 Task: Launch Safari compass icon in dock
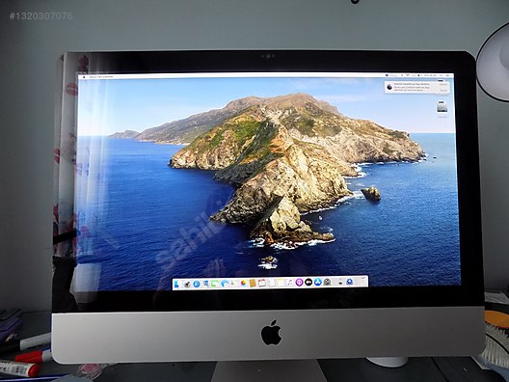[x=197, y=284]
